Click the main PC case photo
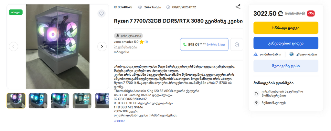This screenshot has width=331, height=131. coord(58,46)
